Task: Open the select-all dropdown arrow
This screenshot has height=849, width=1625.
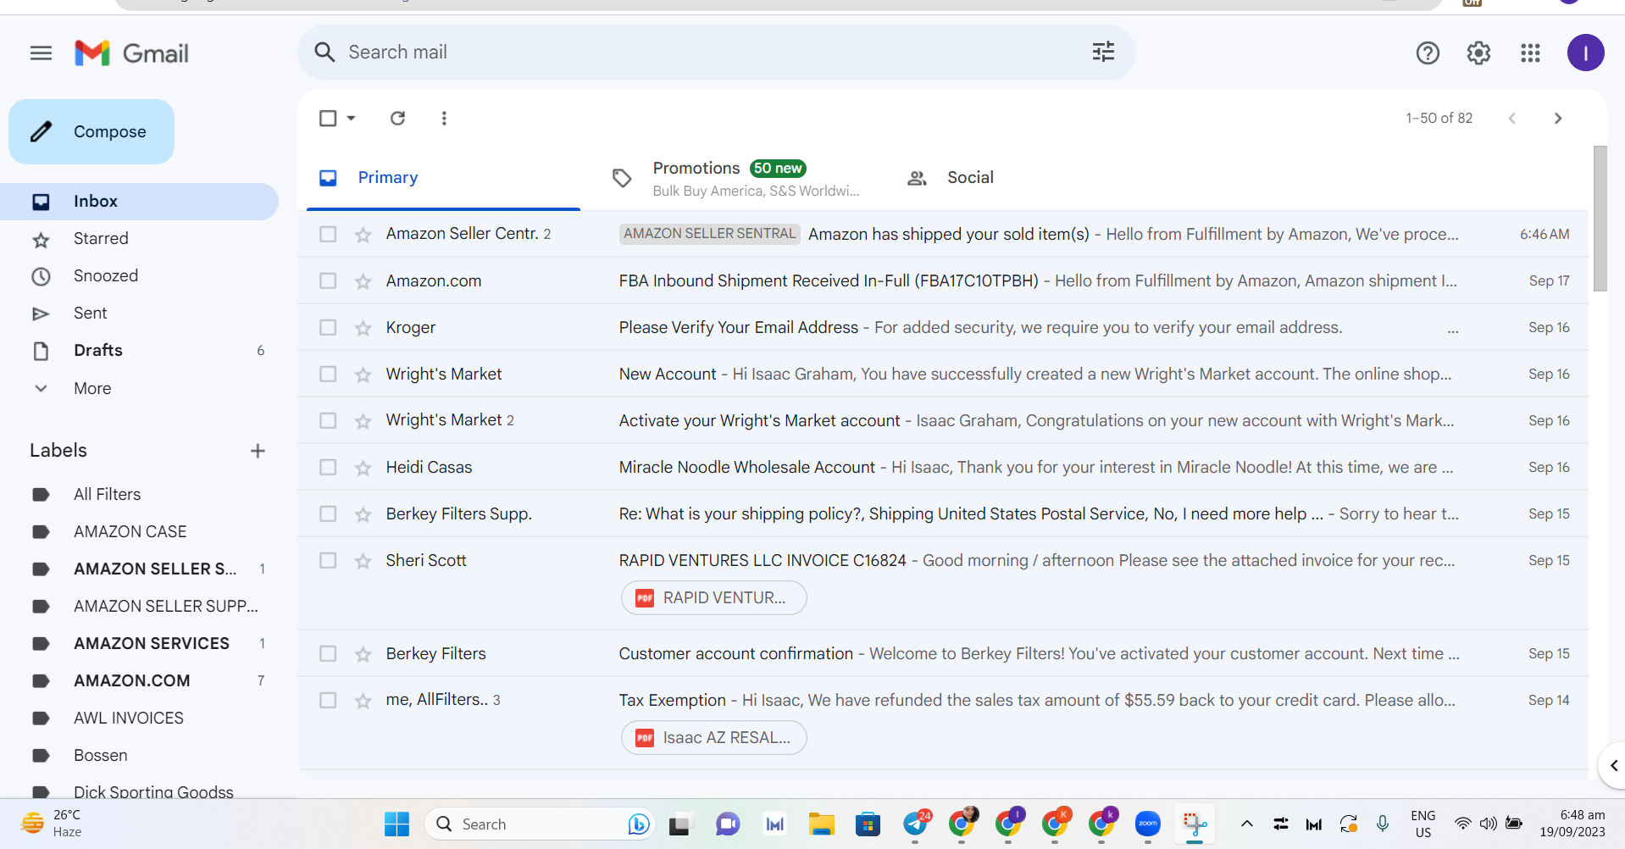Action: click(x=351, y=118)
